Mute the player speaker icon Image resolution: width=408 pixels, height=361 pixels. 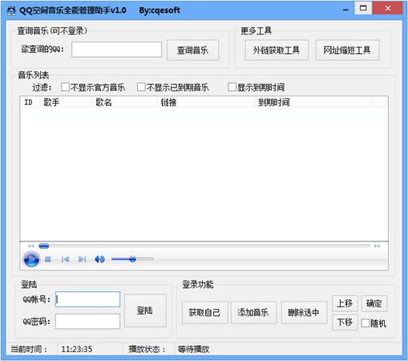pos(99,259)
